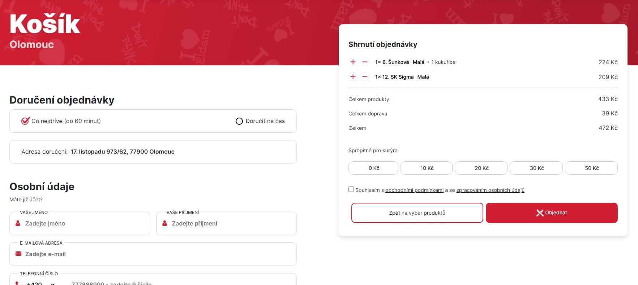Choose 20 Kč tip for courier
The image size is (638, 285).
(x=481, y=168)
